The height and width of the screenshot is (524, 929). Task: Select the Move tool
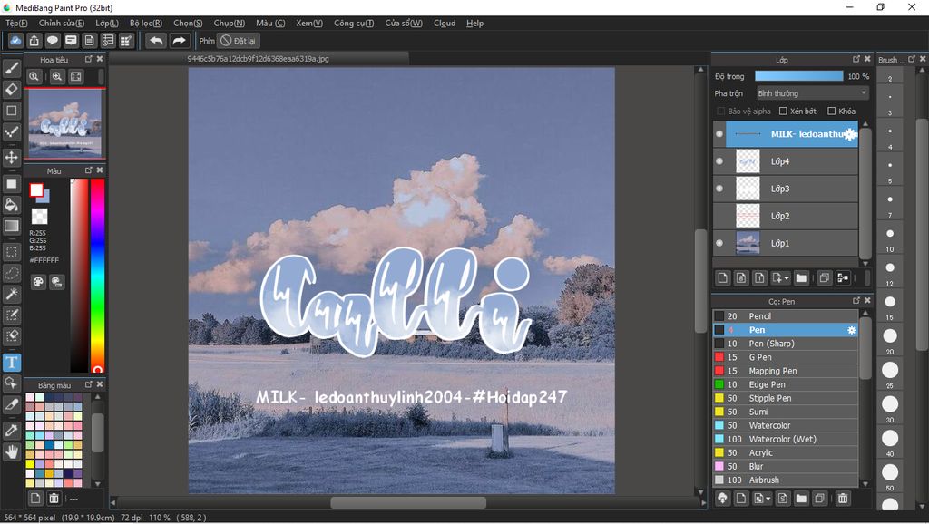click(x=11, y=157)
